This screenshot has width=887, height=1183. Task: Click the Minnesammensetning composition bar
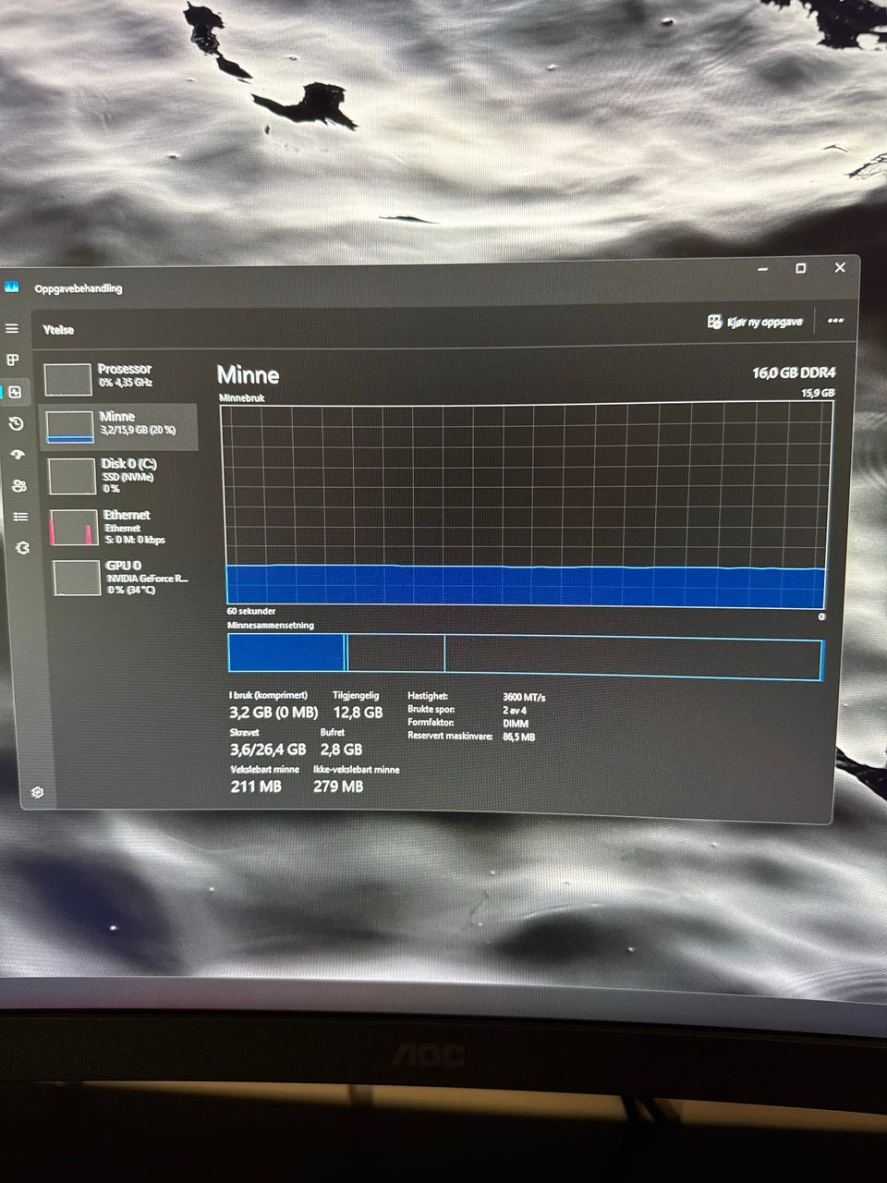click(525, 658)
